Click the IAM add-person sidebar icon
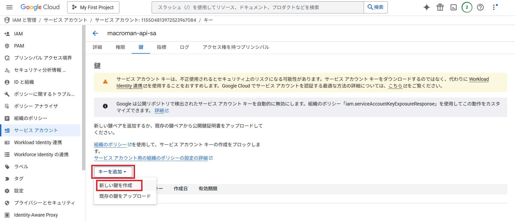Screen dimensions: 515x222 coord(7,34)
